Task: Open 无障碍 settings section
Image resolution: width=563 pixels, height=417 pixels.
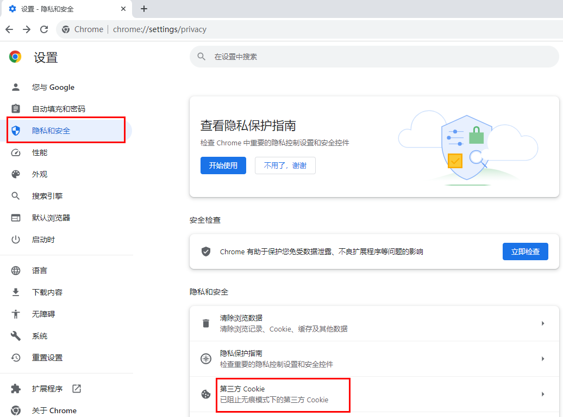Action: (66, 314)
